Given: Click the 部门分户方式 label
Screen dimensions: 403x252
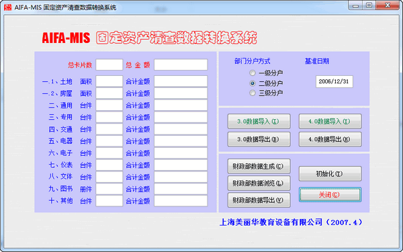Looking at the screenshot, I should (x=253, y=61).
